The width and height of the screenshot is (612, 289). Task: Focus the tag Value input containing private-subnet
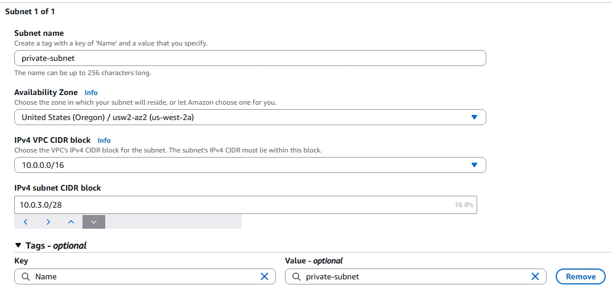pyautogui.click(x=412, y=276)
